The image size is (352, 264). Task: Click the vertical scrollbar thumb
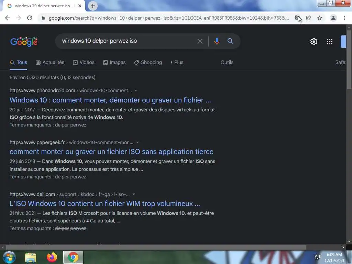(x=349, y=59)
